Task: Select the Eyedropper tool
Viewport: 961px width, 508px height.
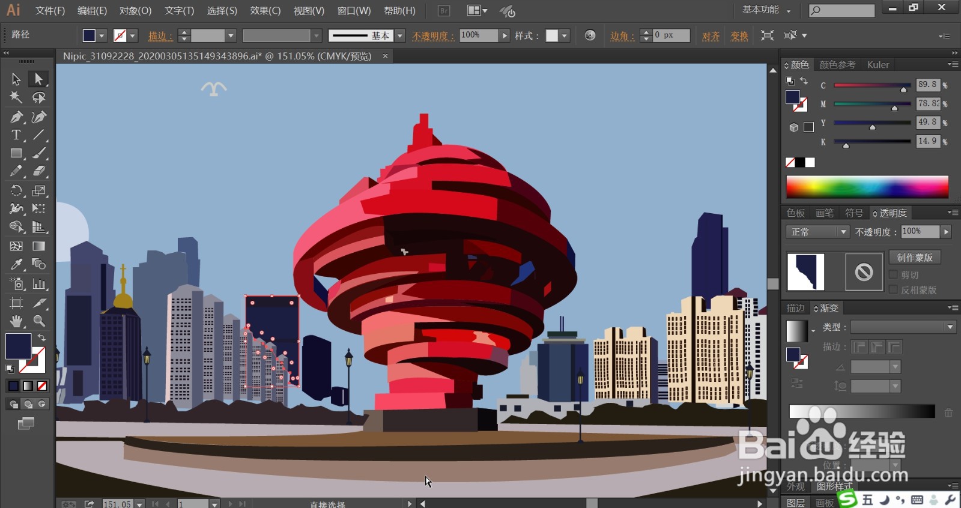Action: pyautogui.click(x=16, y=264)
